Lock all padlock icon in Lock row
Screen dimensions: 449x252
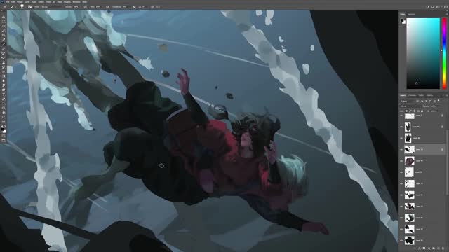[422, 111]
